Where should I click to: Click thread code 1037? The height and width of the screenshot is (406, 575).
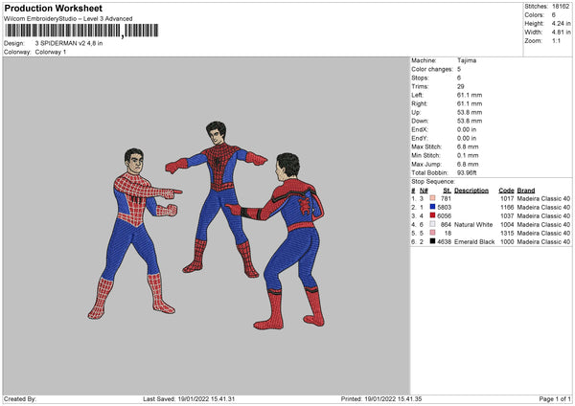pos(507,215)
